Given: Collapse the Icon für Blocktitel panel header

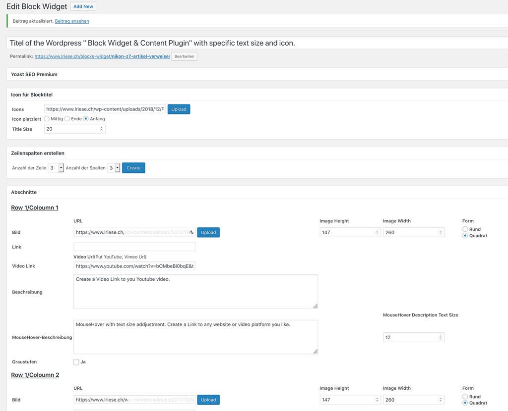Looking at the screenshot, I should point(257,95).
